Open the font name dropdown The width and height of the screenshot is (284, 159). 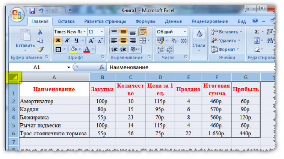pyautogui.click(x=84, y=32)
